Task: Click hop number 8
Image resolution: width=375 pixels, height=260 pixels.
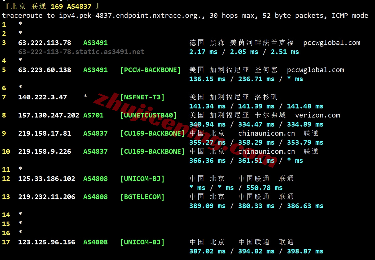Action: tap(4, 115)
